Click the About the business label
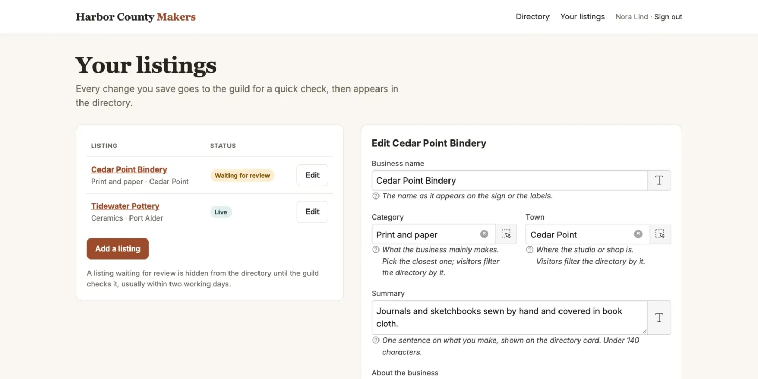 (405, 373)
